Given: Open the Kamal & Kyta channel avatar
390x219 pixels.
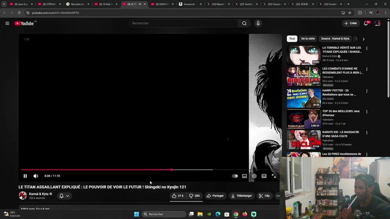Looking at the screenshot, I should [x=23, y=196].
